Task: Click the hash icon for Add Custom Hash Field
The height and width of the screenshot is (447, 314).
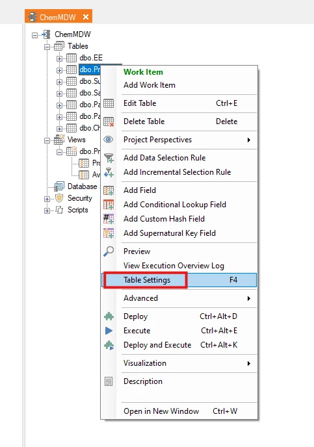Action: (x=109, y=219)
